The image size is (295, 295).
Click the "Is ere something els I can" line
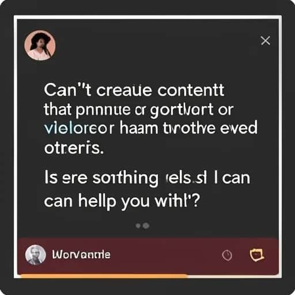click(x=147, y=178)
